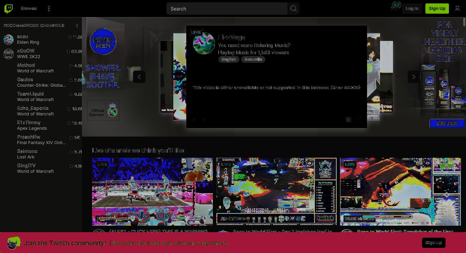Open the xQcOW channel avatar

9,54
